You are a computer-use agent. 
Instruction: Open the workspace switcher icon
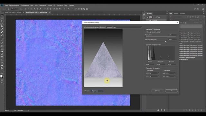(x=198, y=9)
